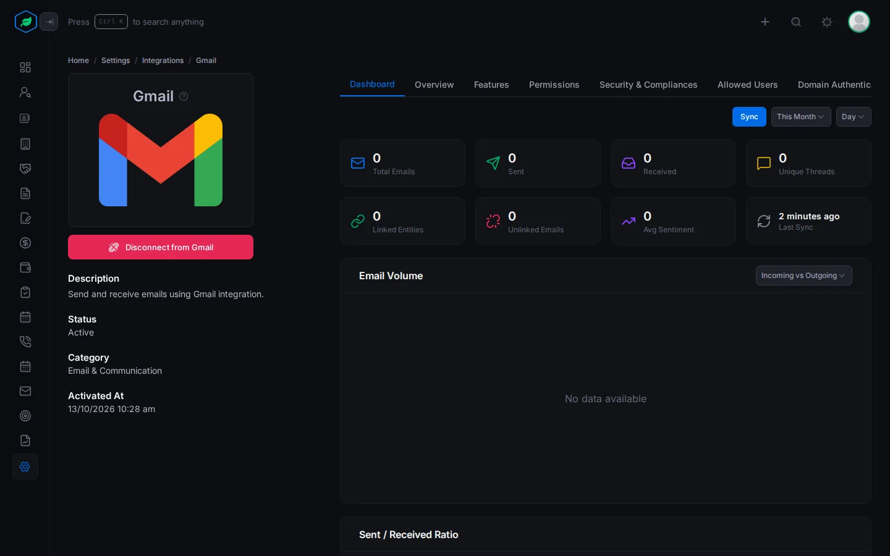Open the clipboard check tasks icon
Image resolution: width=890 pixels, height=556 pixels.
click(x=25, y=292)
